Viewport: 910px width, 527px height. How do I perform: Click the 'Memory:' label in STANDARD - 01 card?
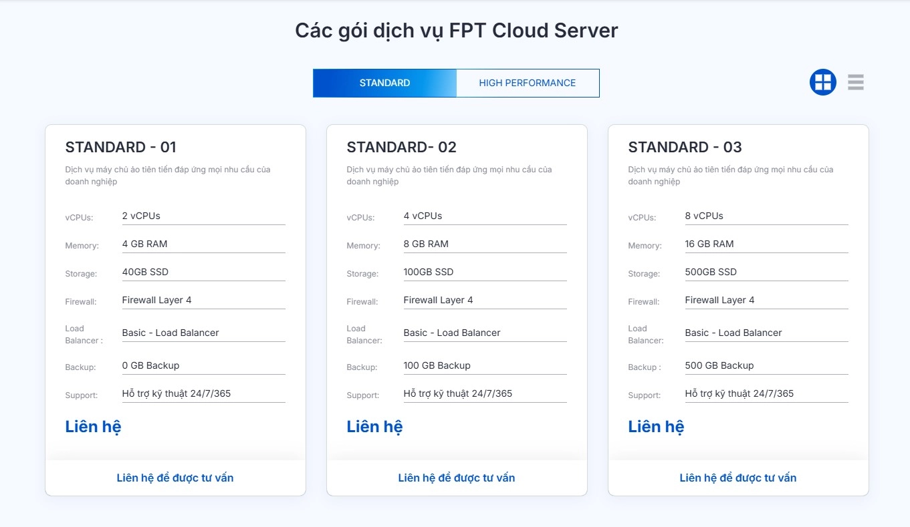82,246
